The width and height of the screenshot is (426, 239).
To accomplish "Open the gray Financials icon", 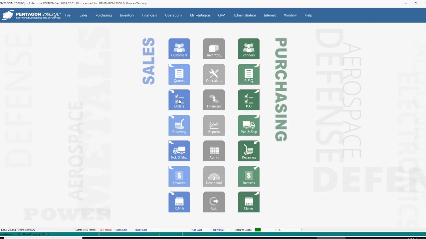I will 214,100.
